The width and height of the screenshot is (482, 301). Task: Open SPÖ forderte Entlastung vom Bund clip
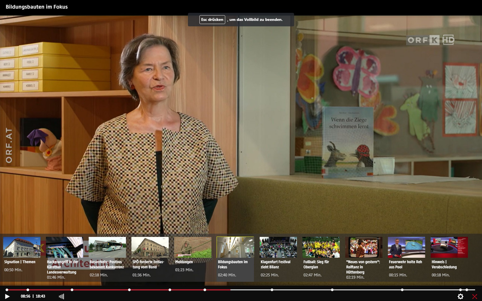tap(150, 247)
